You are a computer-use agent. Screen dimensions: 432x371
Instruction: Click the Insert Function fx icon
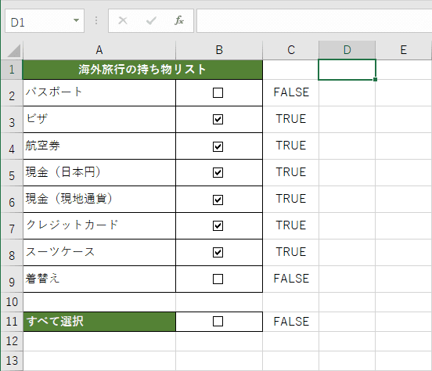179,20
